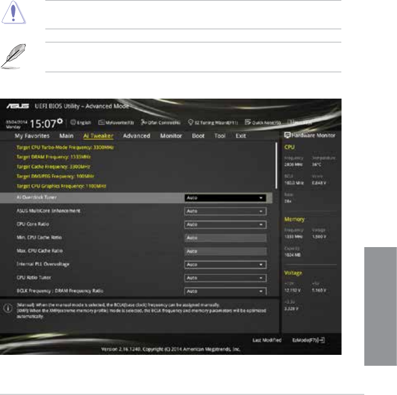
Task: Open Quick Note icon
Action: 248,122
